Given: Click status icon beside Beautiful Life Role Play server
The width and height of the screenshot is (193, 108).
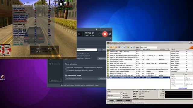Looking at the screenshot, I should pos(108,73).
